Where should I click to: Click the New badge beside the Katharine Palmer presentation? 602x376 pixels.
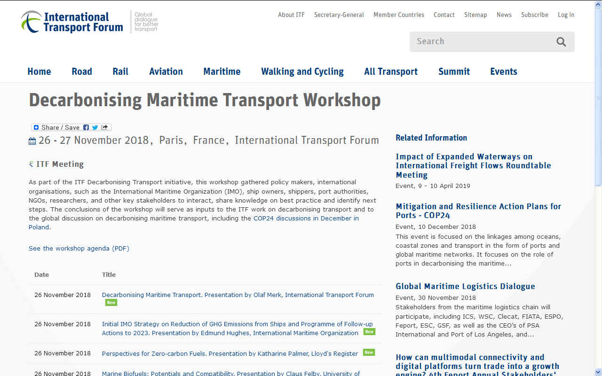[x=369, y=352]
